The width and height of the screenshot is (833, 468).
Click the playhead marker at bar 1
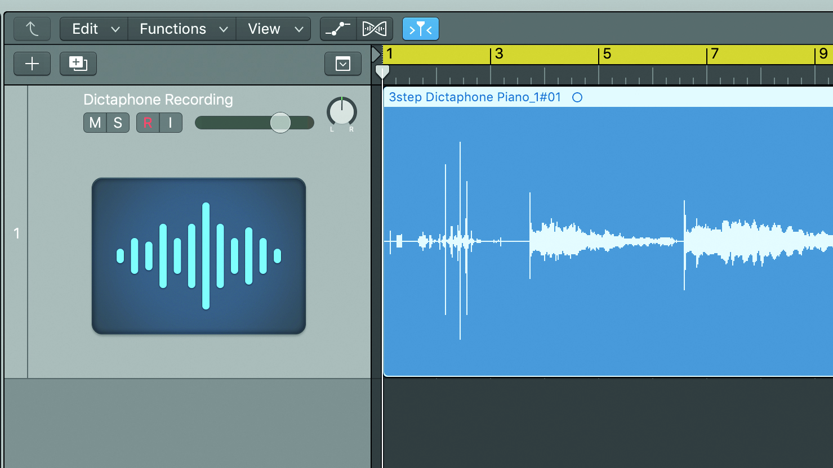pos(382,72)
